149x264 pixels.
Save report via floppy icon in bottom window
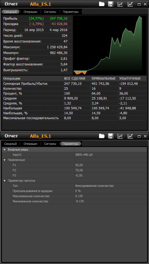click(x=111, y=136)
